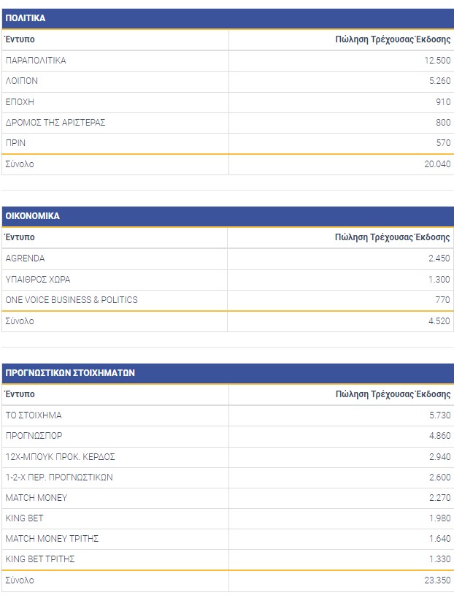
Task: Click the ΠΟΛΙΤΙΚΑ section header
Action: click(x=26, y=18)
